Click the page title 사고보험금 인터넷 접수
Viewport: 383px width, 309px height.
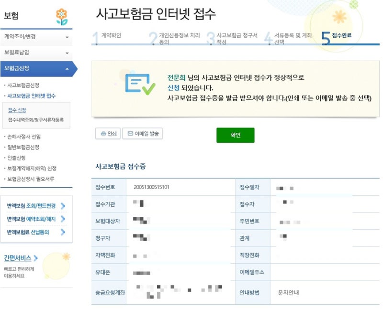click(156, 14)
